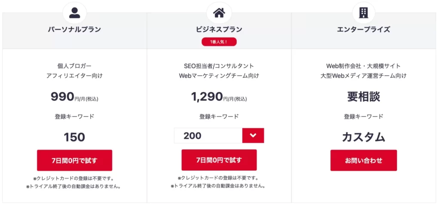Open the red keyword count dropdown arrow

coord(253,135)
